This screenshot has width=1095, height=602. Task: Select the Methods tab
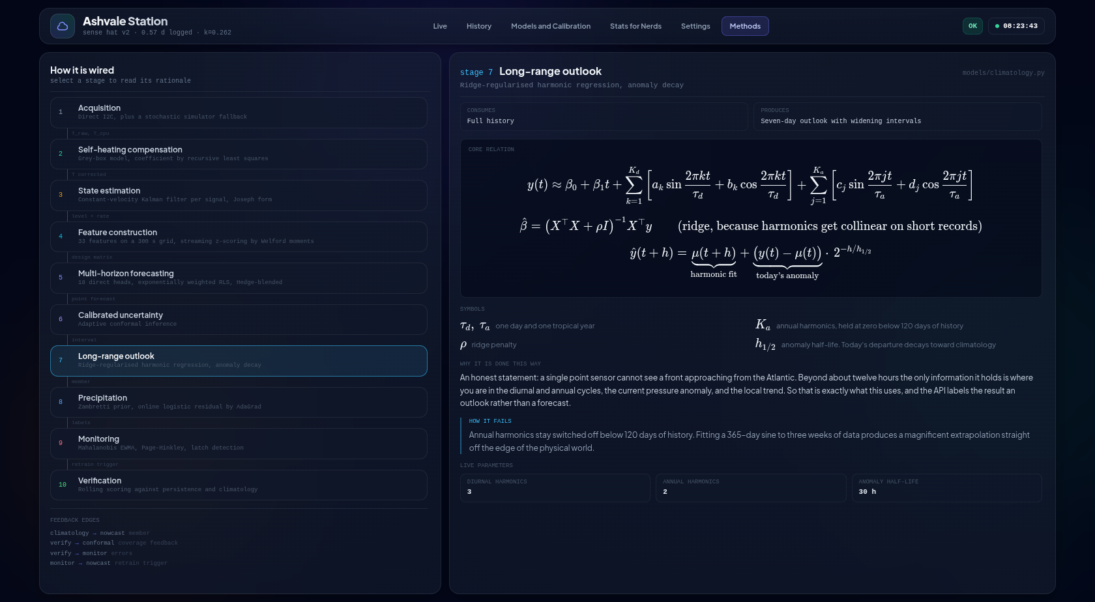pos(745,26)
